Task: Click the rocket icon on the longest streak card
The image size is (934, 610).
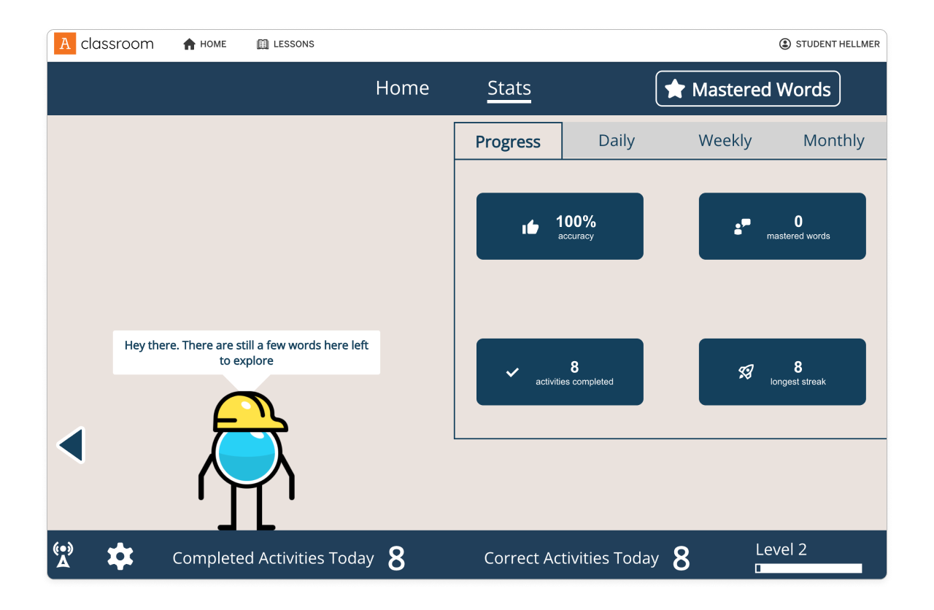Action: tap(746, 372)
